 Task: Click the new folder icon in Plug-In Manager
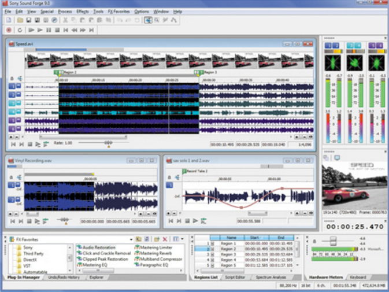157,239
